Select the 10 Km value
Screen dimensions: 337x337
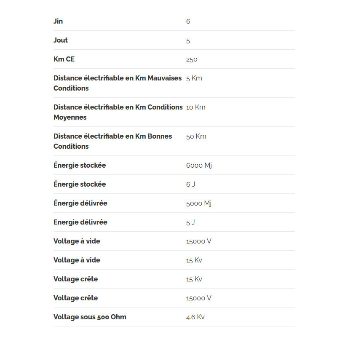[196, 107]
